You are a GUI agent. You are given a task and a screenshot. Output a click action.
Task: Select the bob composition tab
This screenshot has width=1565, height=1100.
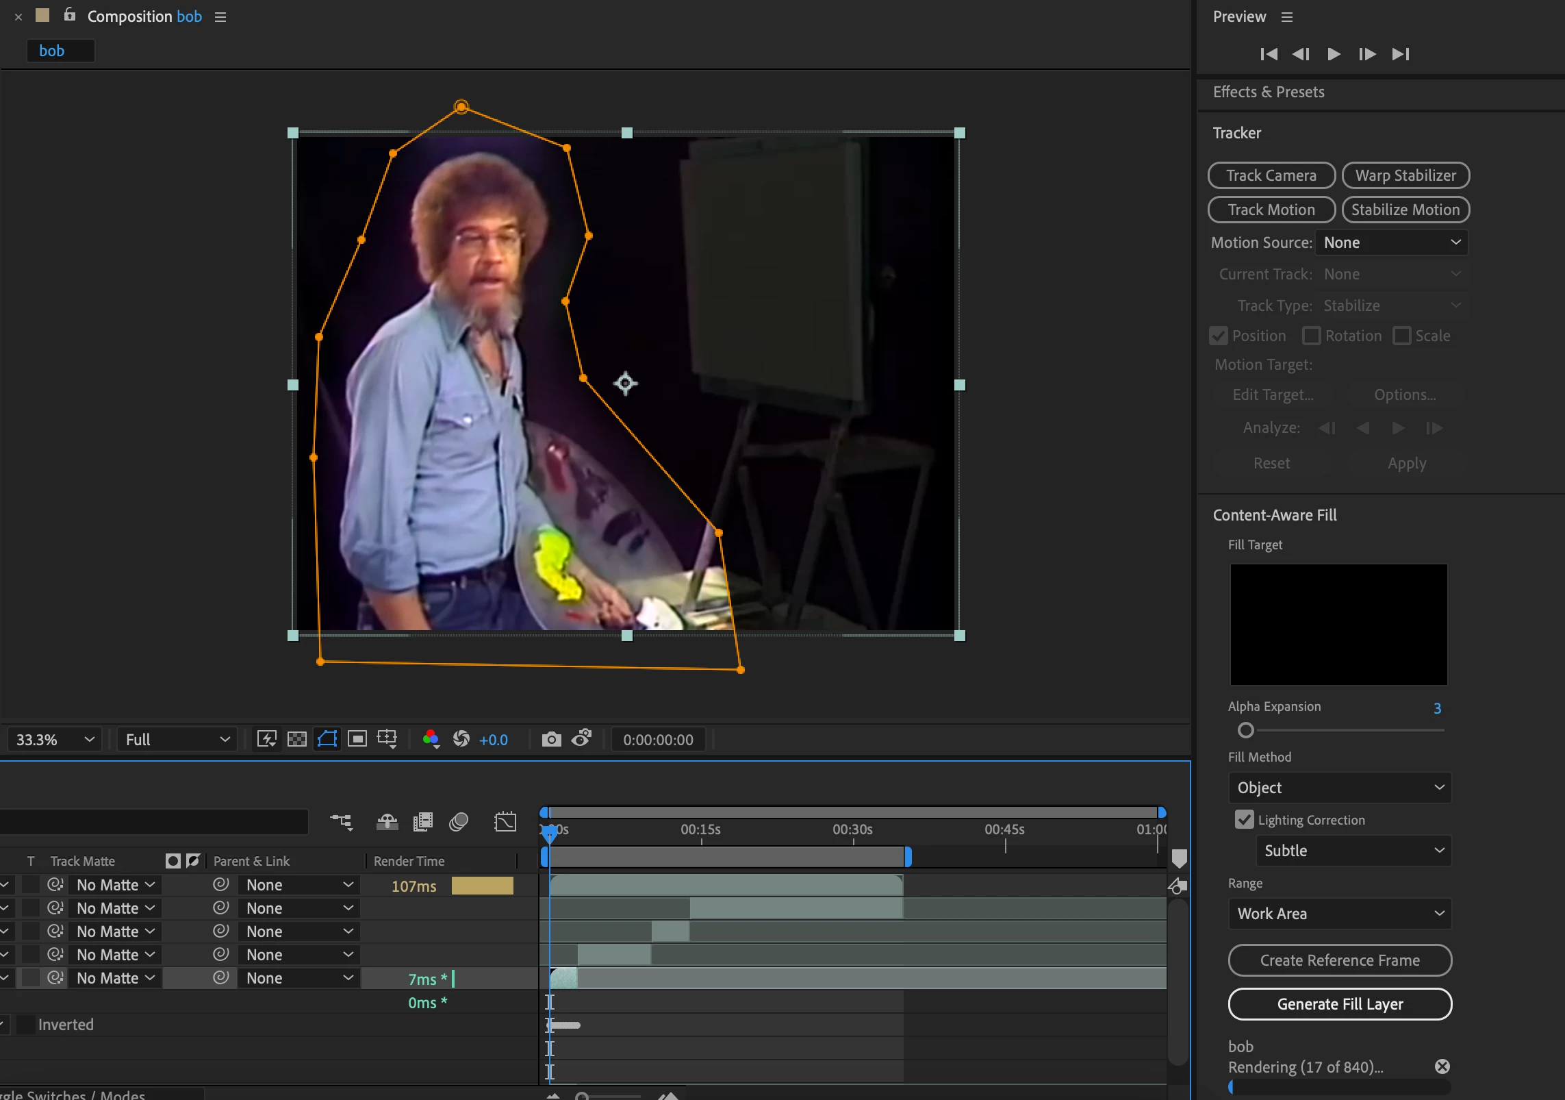tap(60, 51)
